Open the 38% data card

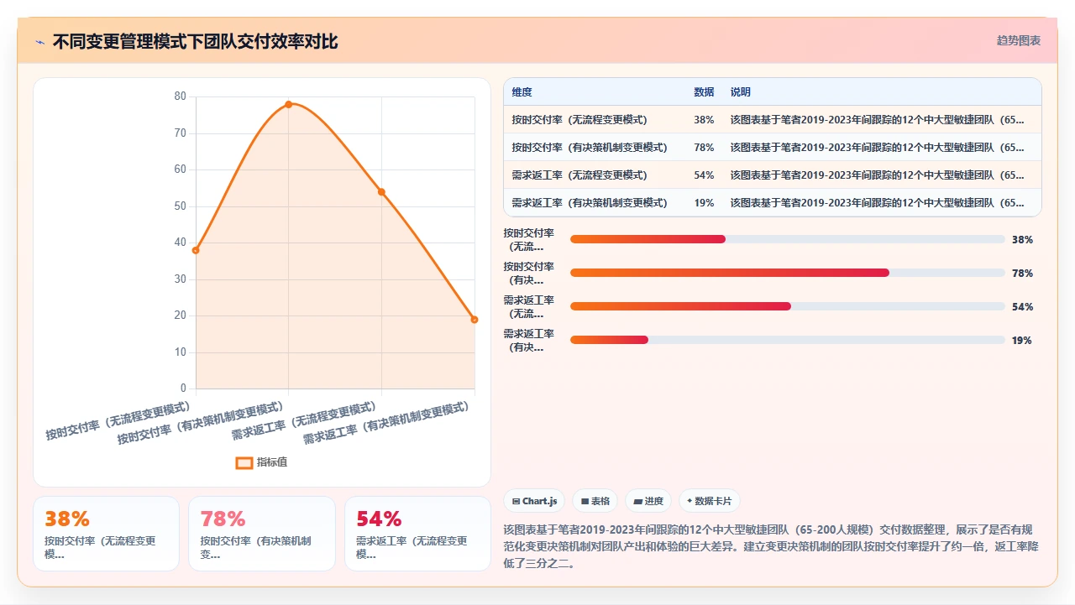coord(106,534)
